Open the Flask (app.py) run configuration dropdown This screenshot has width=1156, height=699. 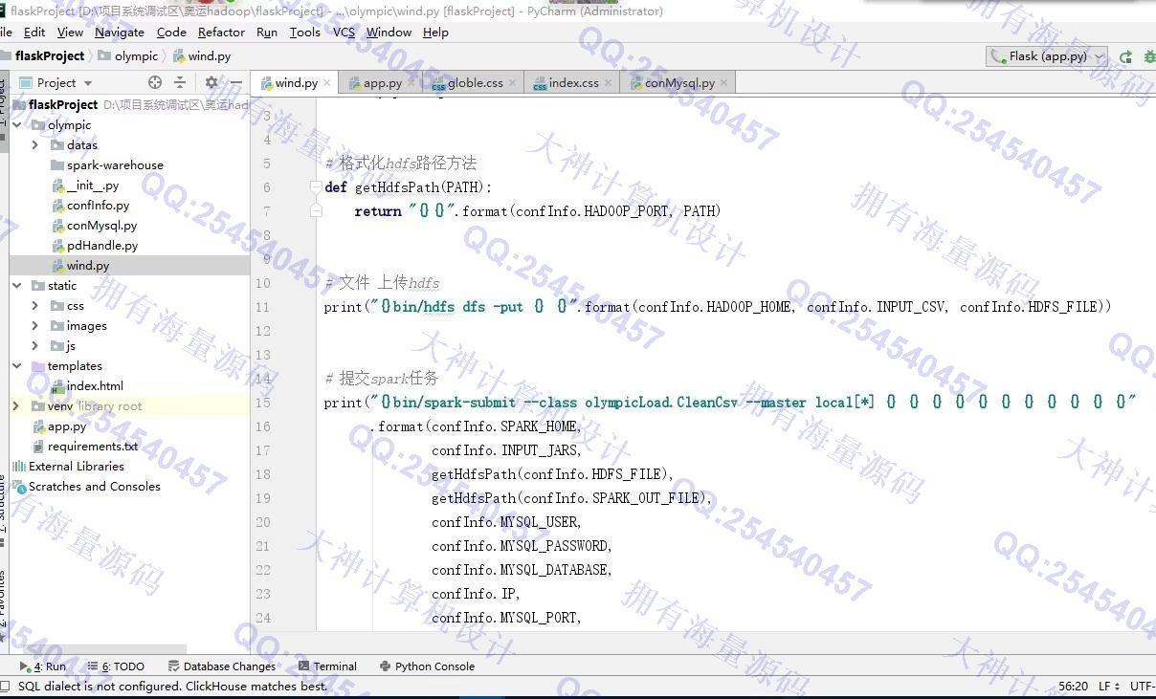[1047, 56]
